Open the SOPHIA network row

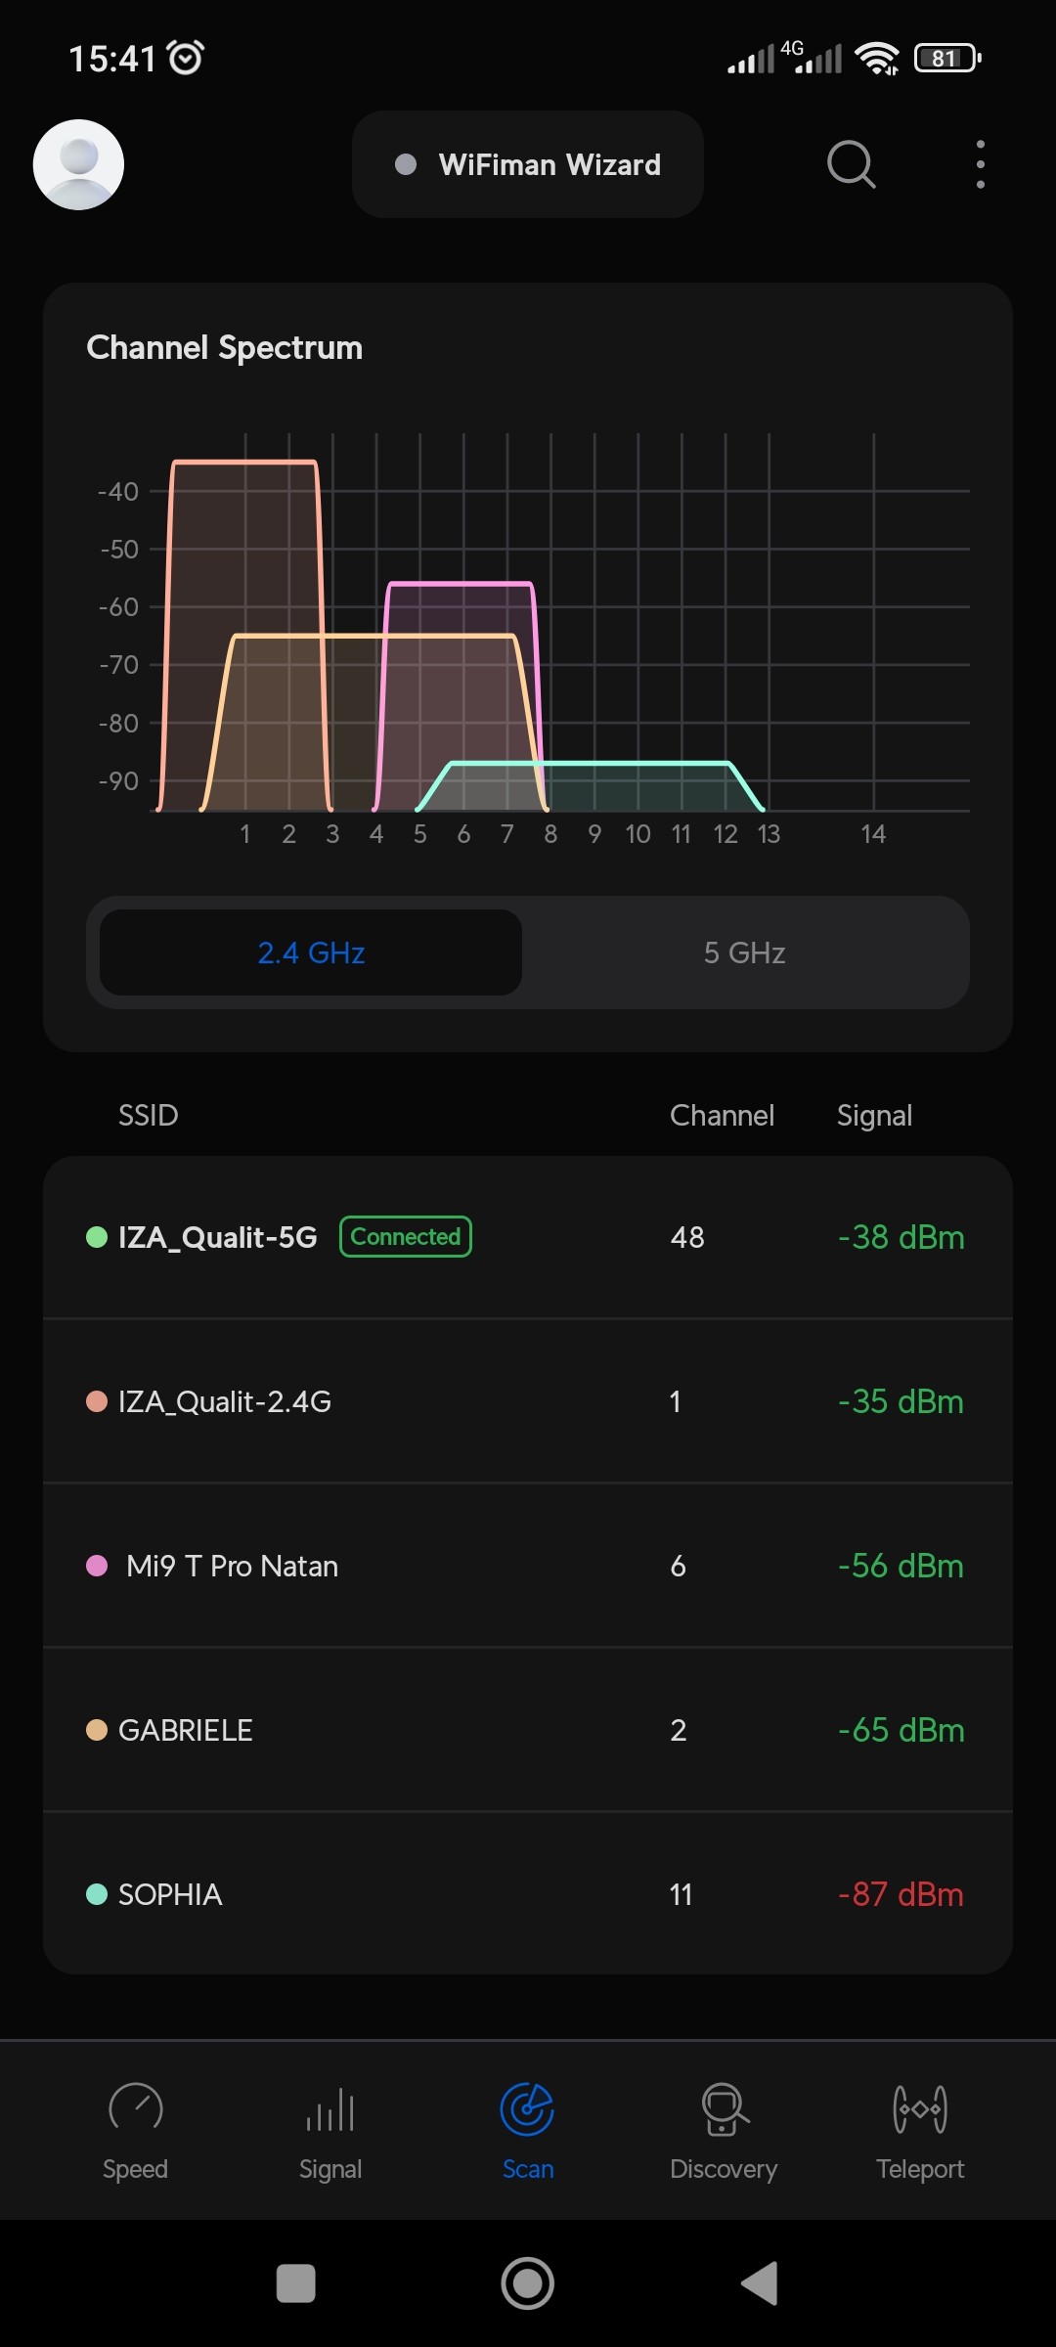point(528,1894)
